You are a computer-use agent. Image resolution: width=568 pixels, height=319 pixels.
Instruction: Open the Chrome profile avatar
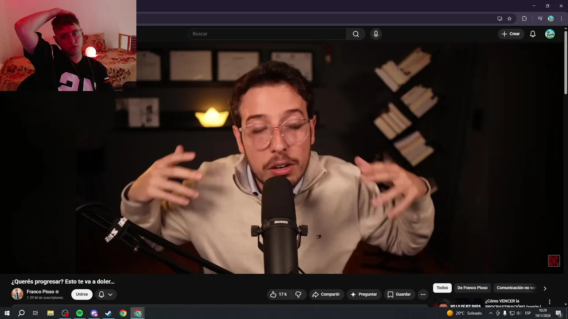click(x=551, y=19)
